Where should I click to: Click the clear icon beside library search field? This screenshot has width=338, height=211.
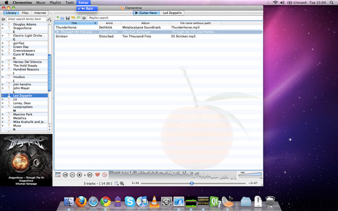click(x=3, y=19)
